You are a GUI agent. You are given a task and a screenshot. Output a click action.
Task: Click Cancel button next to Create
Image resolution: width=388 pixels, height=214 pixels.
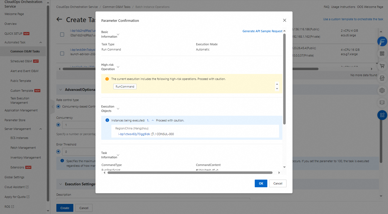click(x=84, y=208)
